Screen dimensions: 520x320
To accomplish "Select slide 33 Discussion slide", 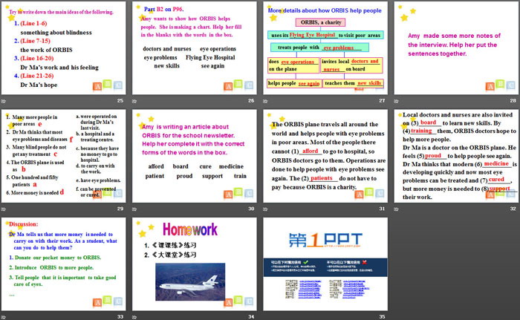I will click(x=63, y=264).
